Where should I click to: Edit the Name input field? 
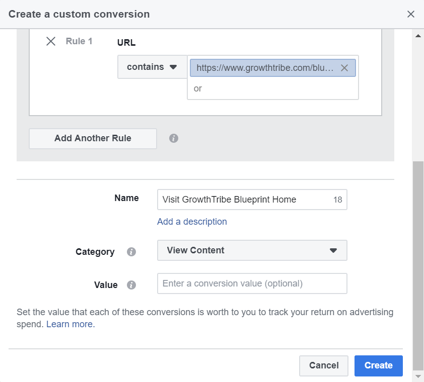[252, 200]
